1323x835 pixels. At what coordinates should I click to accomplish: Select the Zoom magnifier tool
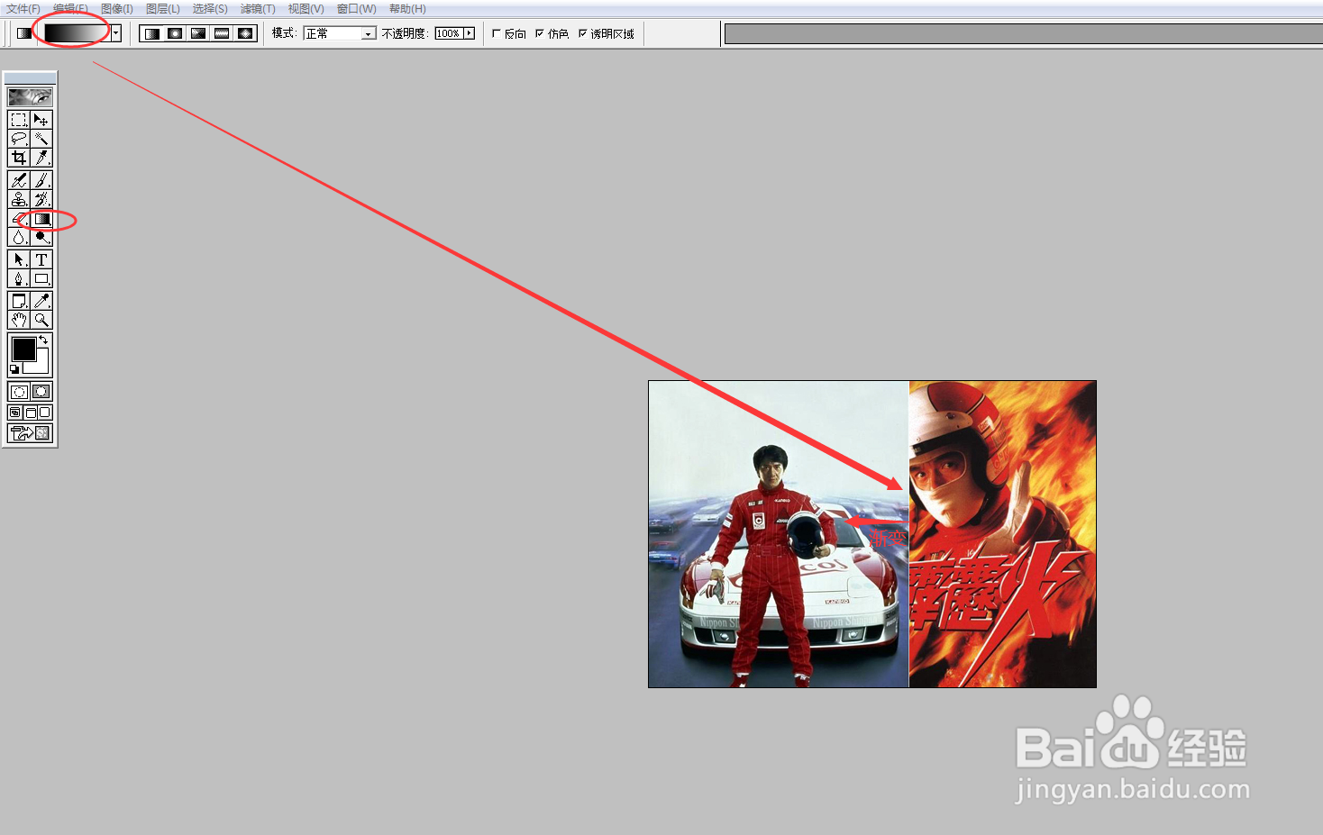coord(41,320)
